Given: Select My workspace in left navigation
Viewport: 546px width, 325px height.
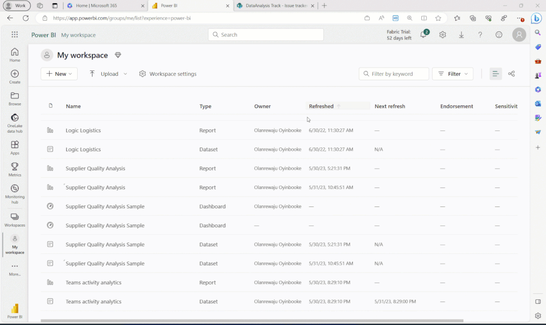Looking at the screenshot, I should pyautogui.click(x=15, y=244).
